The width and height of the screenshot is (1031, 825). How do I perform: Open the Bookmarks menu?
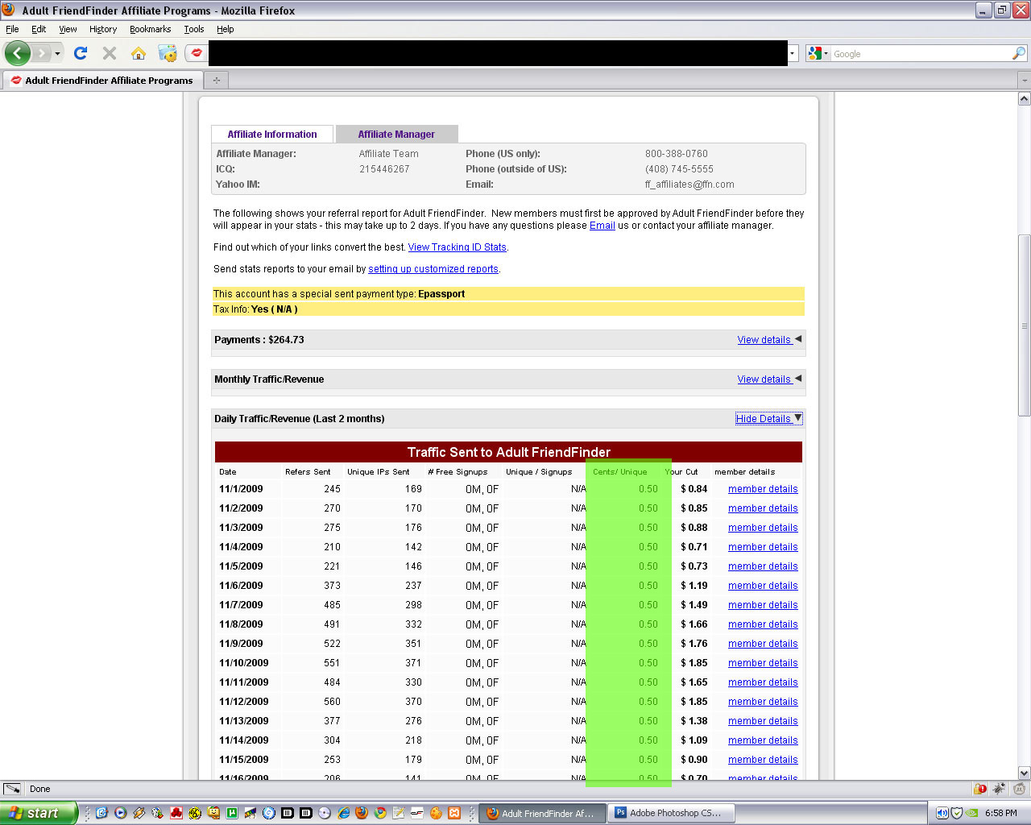pyautogui.click(x=150, y=29)
